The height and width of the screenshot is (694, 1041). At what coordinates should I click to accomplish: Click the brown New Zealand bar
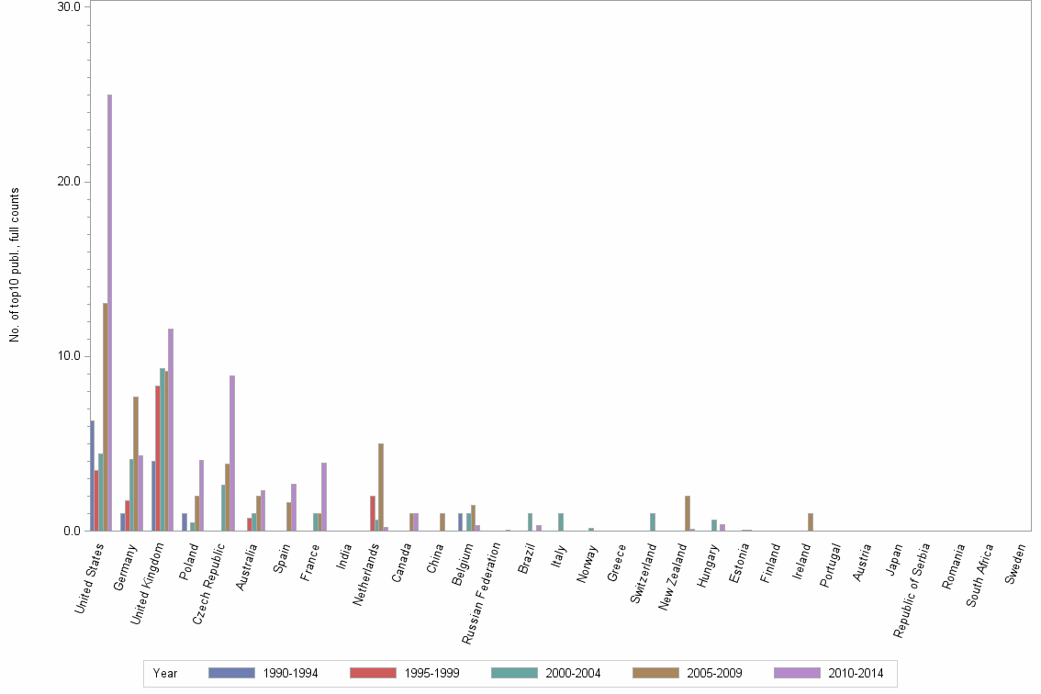coord(688,514)
